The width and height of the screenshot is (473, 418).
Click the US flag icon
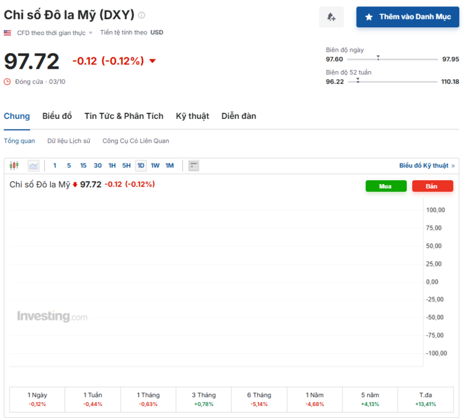(8, 33)
